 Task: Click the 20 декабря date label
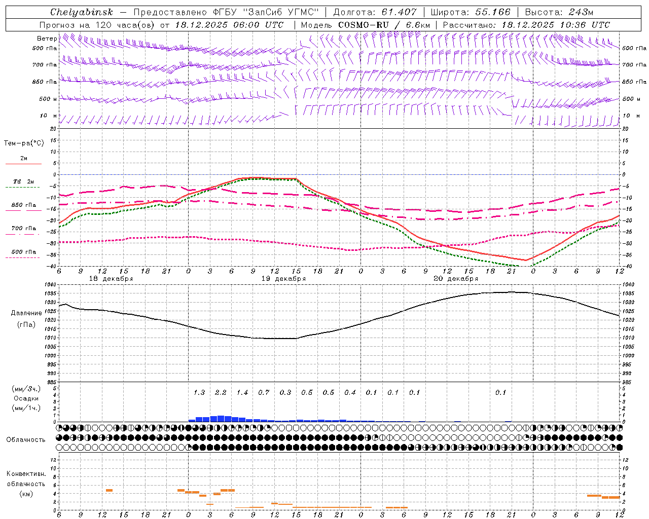tap(456, 279)
